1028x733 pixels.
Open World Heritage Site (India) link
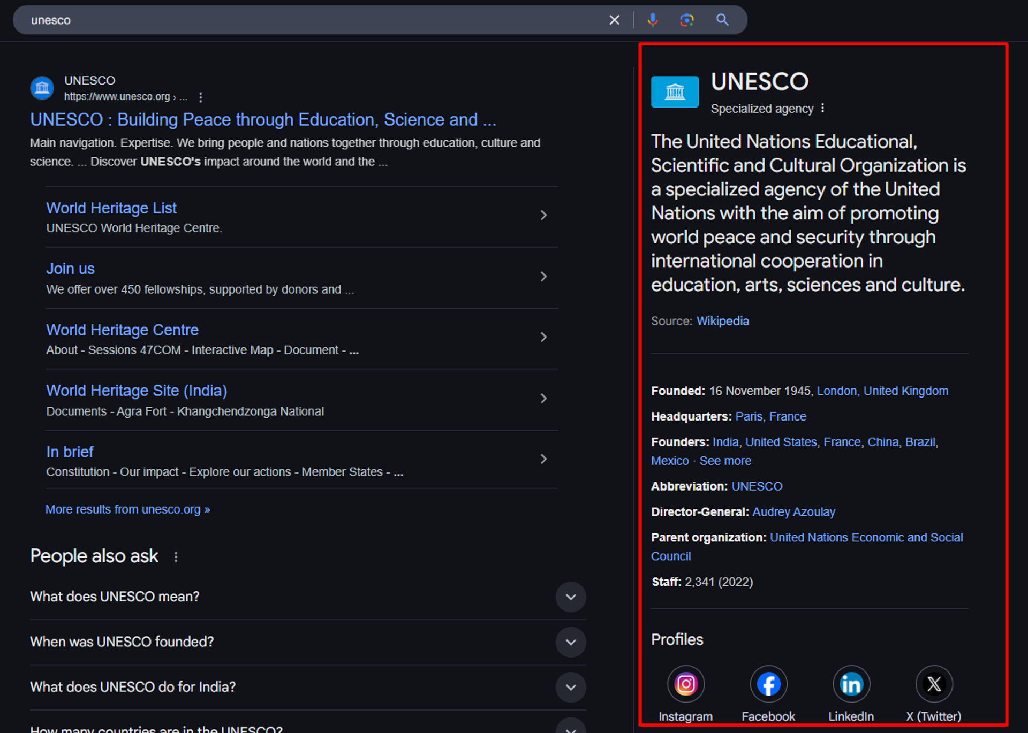pos(137,391)
